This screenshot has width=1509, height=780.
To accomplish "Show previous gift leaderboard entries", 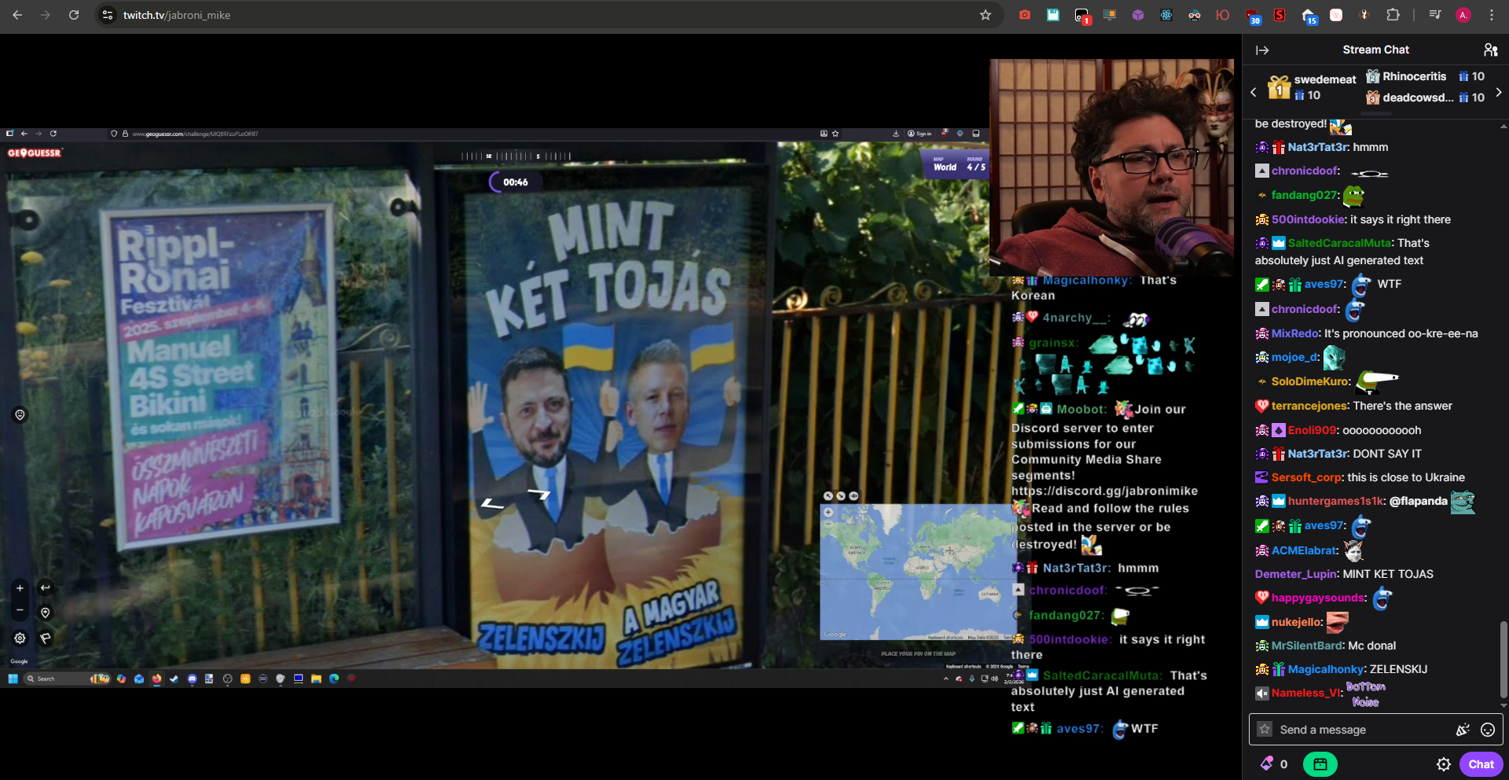I will [x=1254, y=92].
